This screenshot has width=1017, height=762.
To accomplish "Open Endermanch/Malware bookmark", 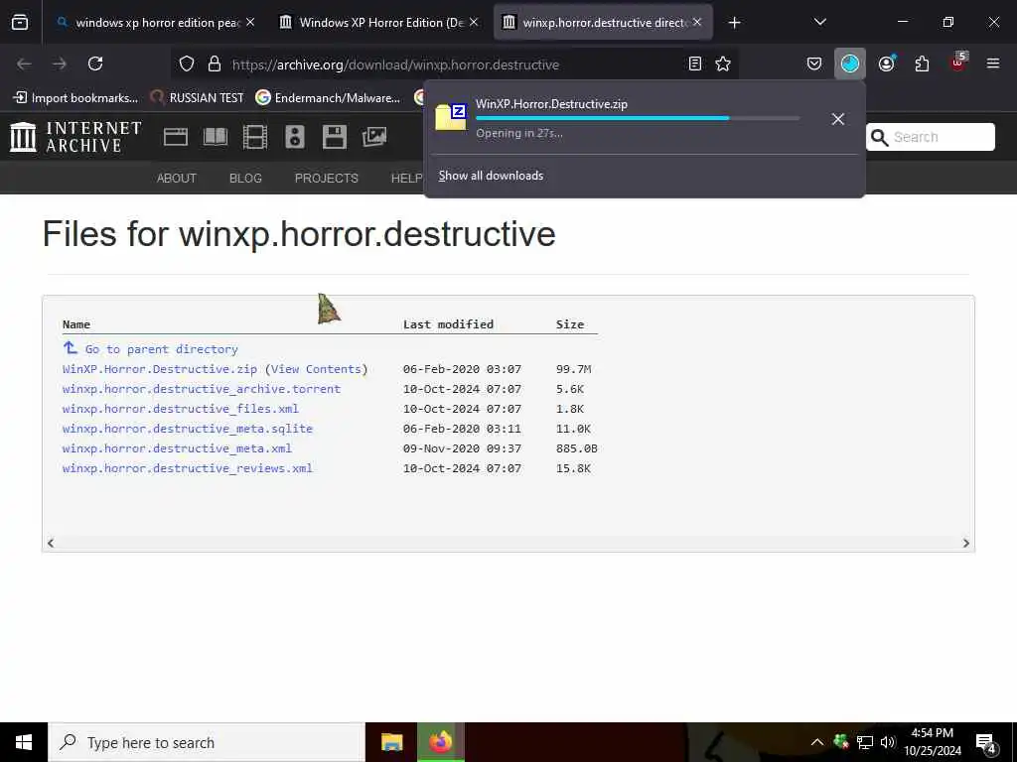I will tap(328, 98).
